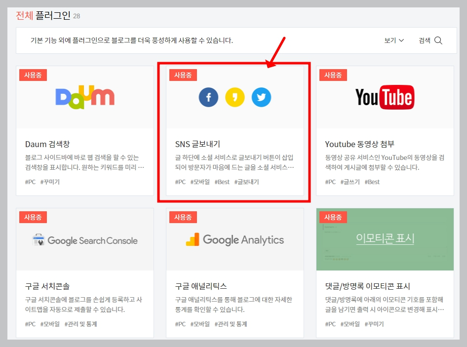
Task: Click the Google Analytics logo
Action: 235,240
